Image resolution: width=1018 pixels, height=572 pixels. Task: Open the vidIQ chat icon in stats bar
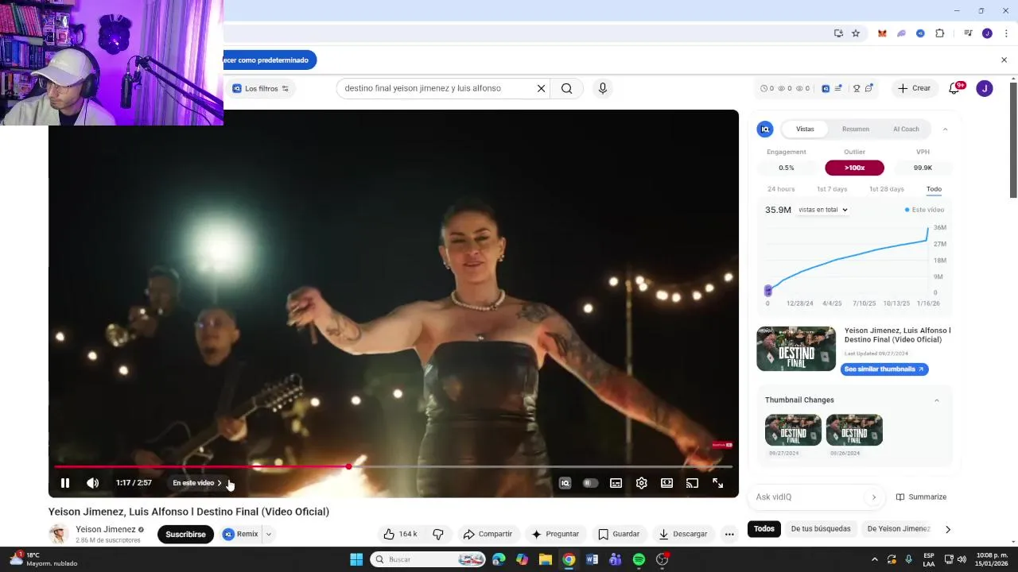(x=868, y=88)
